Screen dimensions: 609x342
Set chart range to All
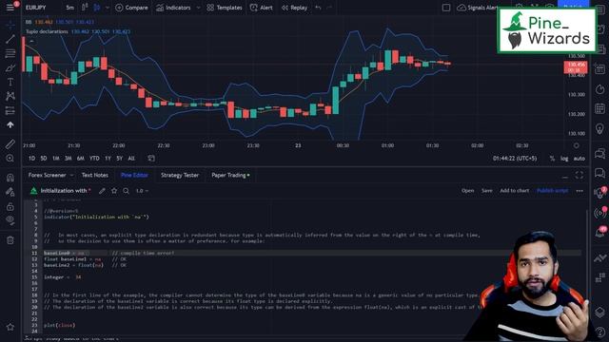coord(131,159)
